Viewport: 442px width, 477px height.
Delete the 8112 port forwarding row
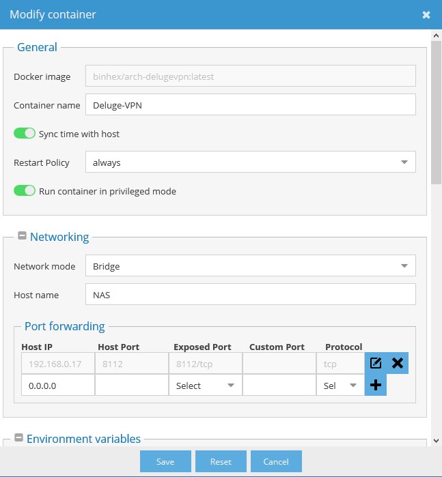pos(398,363)
